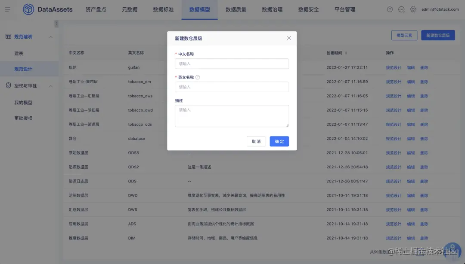This screenshot has height=264, width=465.
Task: Collapse the 规范建表 menu group
Action: (x=51, y=37)
